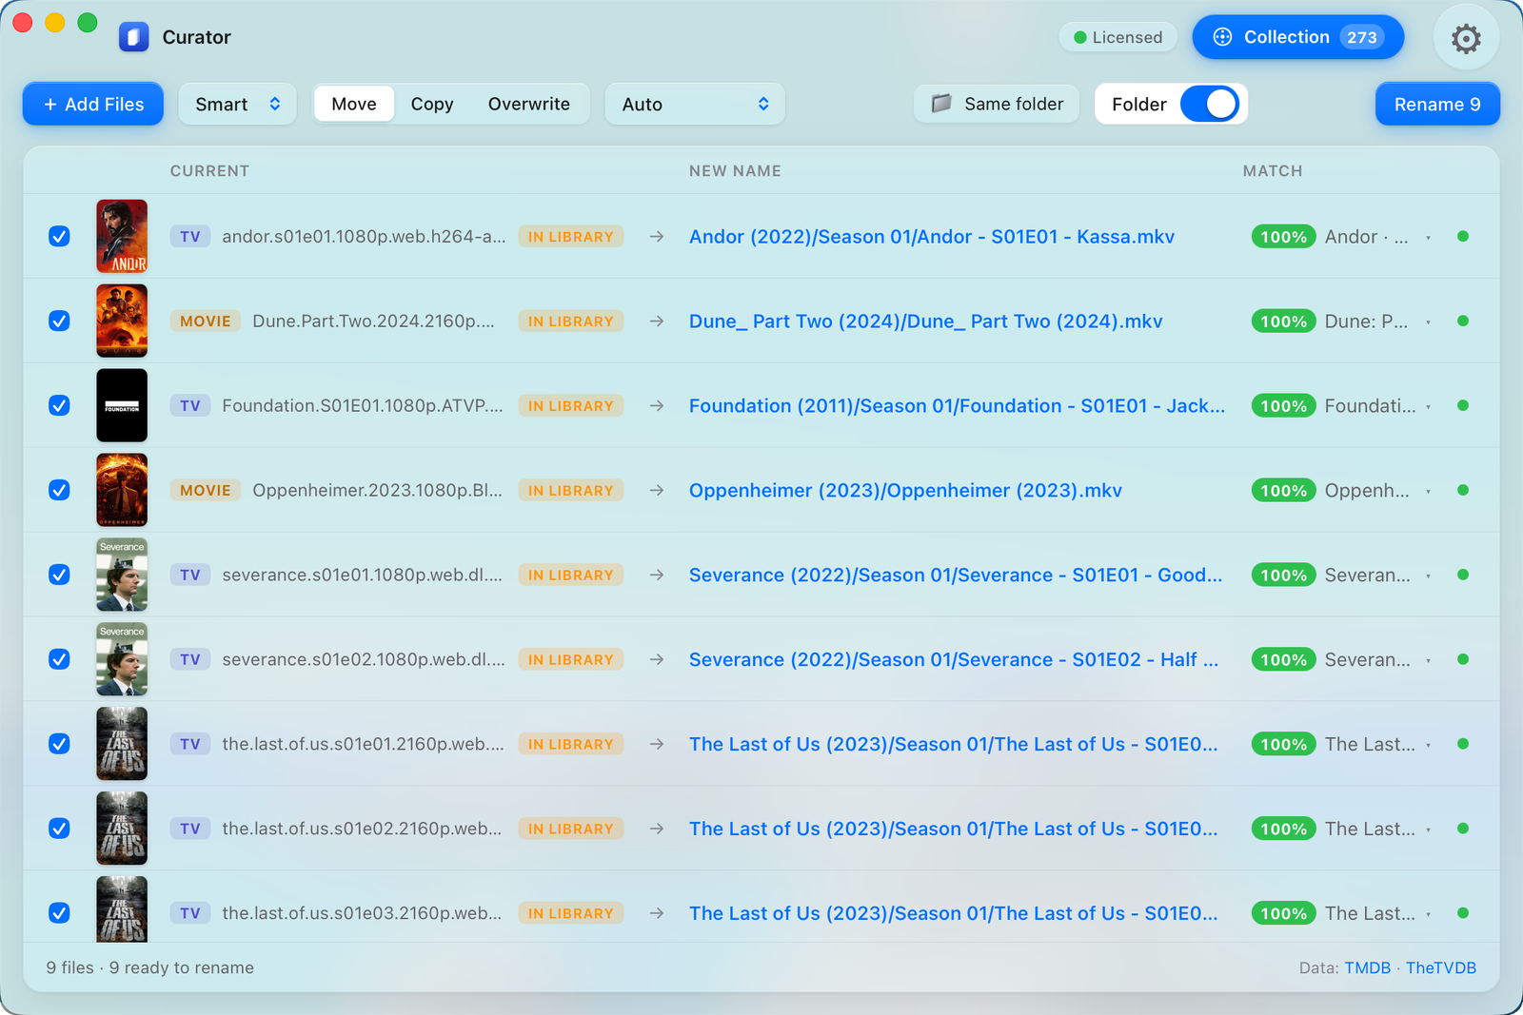Click the green status dot for Dune
This screenshot has height=1015, width=1523.
(x=1463, y=321)
